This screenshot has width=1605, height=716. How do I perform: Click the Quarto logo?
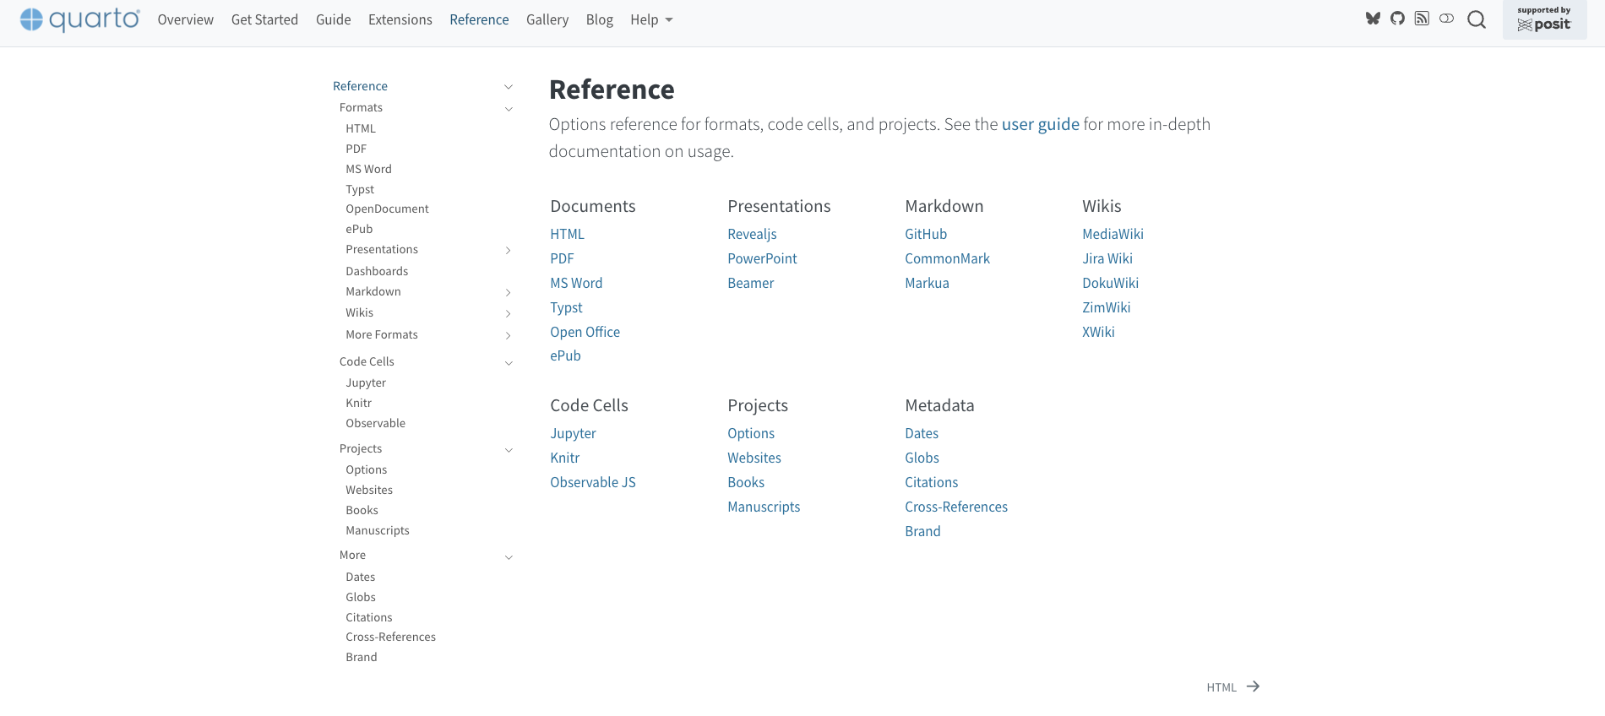pyautogui.click(x=80, y=19)
